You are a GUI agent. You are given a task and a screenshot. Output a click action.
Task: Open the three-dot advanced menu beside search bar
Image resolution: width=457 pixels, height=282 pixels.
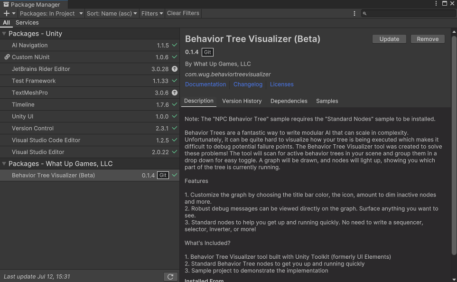[x=354, y=13]
